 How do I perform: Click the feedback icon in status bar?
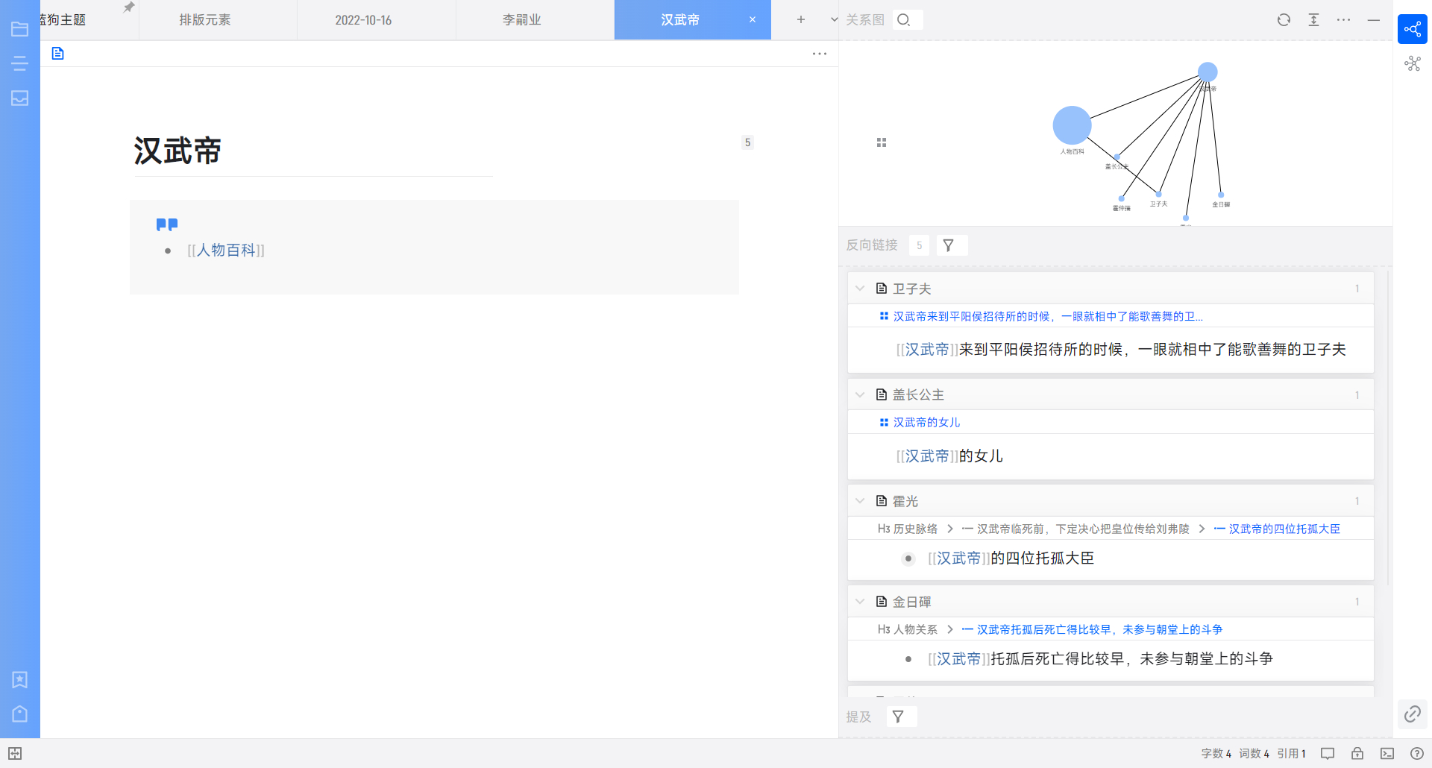pyautogui.click(x=1328, y=753)
